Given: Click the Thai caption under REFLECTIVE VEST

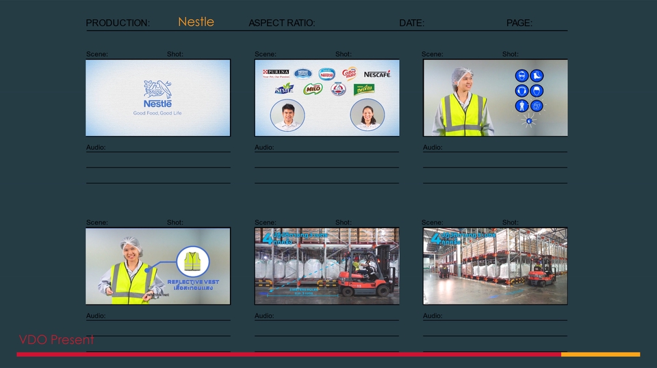Looking at the screenshot, I should click(193, 288).
